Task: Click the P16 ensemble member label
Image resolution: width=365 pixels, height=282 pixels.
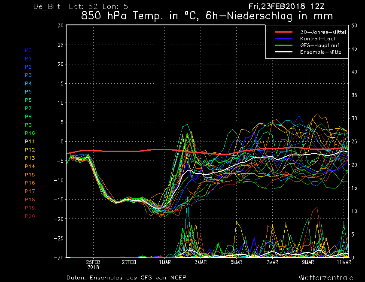Action: click(30, 183)
